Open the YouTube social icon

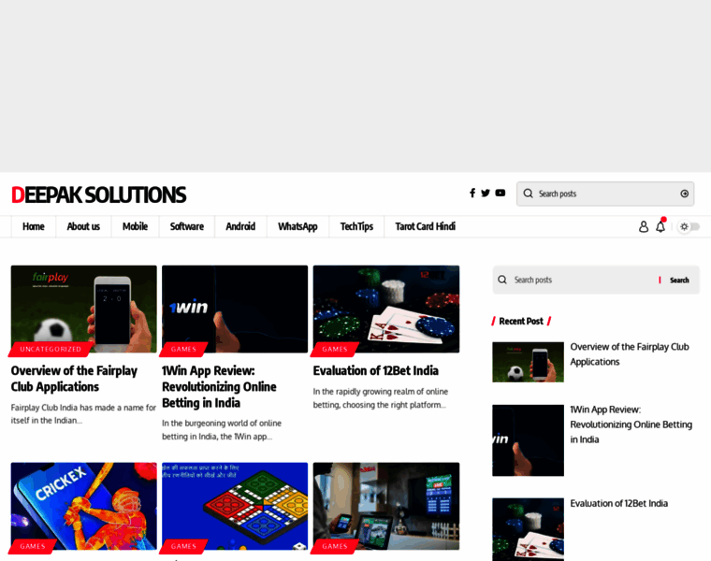click(501, 193)
